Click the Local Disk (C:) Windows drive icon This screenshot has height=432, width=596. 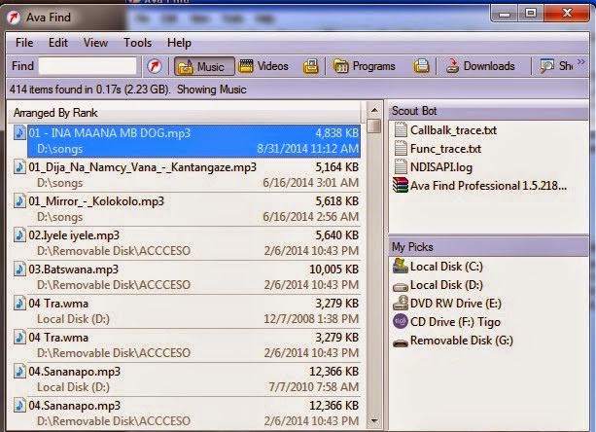pos(401,266)
